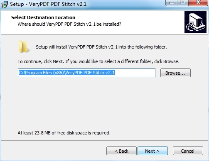This screenshot has height=161, width=209.
Task: Click the highlighted Program Files path text
Action: (67, 73)
